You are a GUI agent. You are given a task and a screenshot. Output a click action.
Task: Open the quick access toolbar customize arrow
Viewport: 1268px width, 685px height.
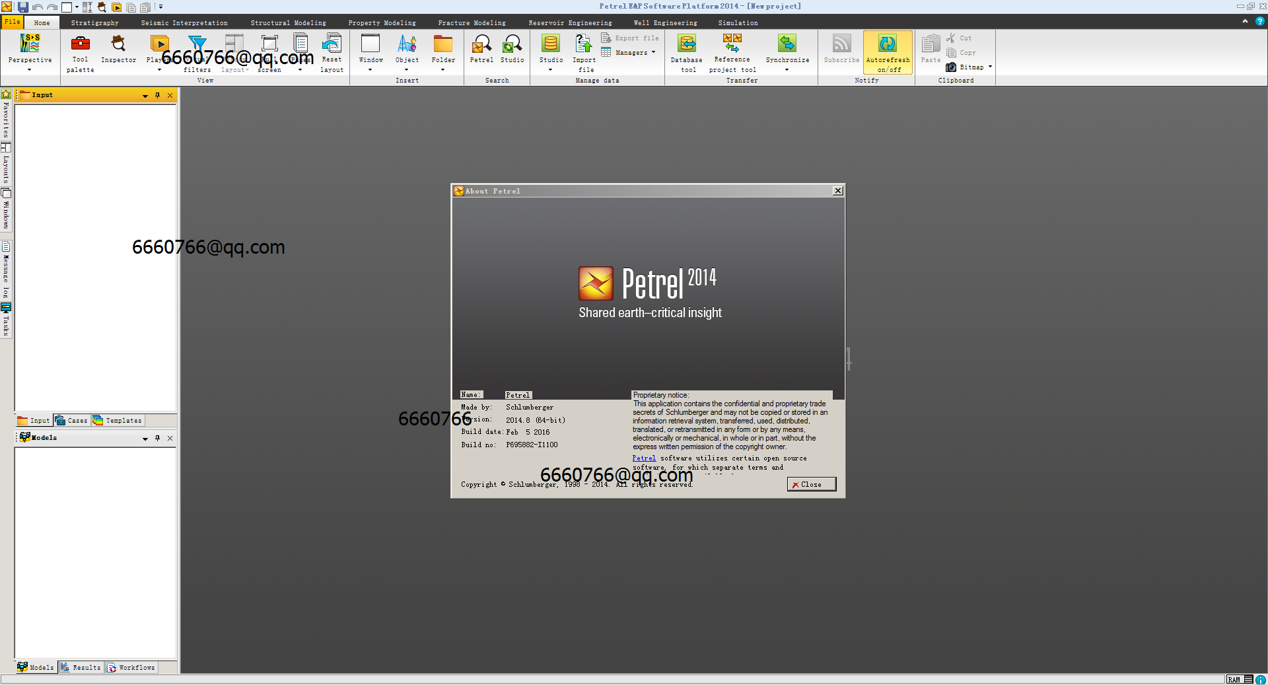click(160, 7)
